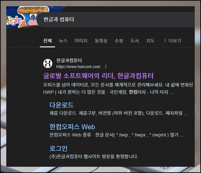201x173 pixels.
Task: Switch to the 뉴스 tab
Action: tap(63, 41)
